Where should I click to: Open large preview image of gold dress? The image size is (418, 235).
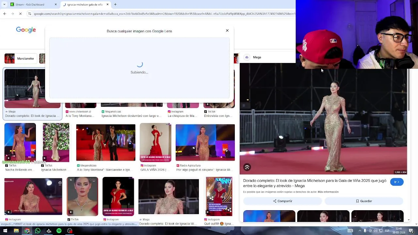323,119
